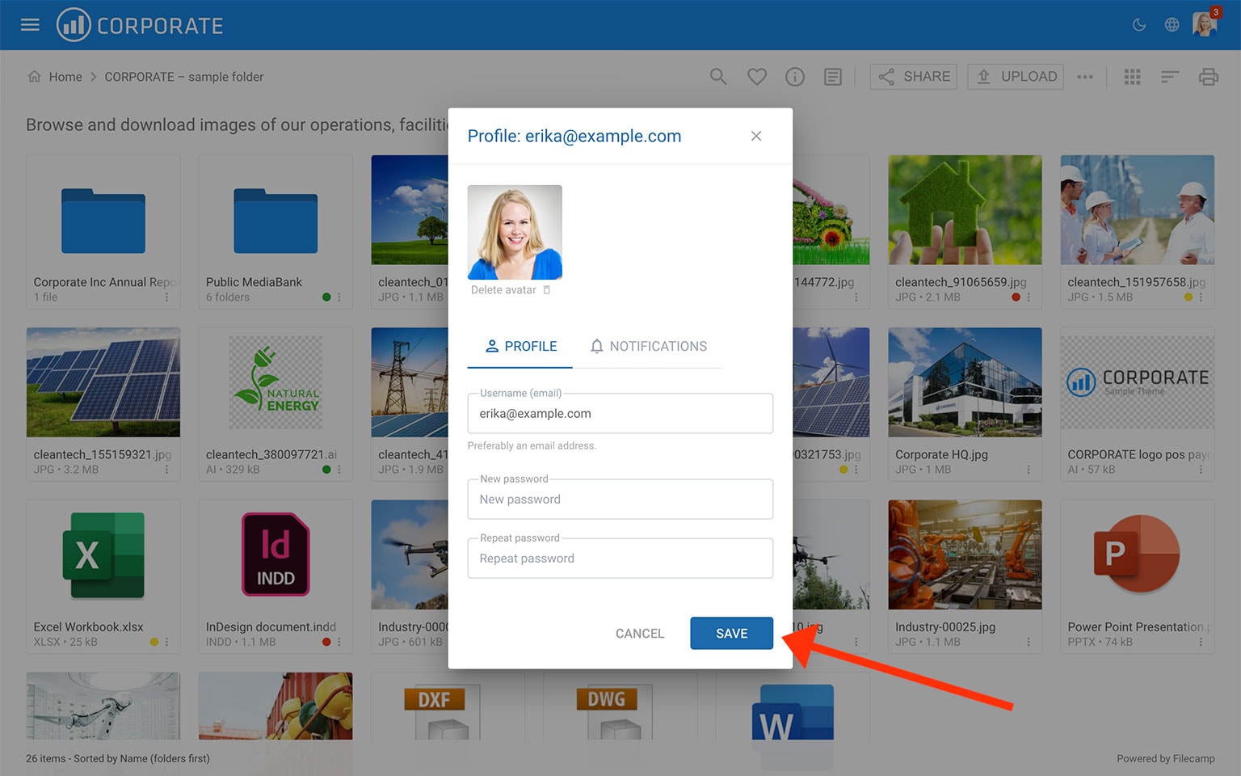Click Cancel in profile dialog
The image size is (1241, 776).
coord(639,634)
